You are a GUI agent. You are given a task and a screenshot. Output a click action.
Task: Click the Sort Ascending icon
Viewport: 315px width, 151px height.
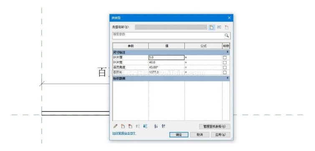156,126
